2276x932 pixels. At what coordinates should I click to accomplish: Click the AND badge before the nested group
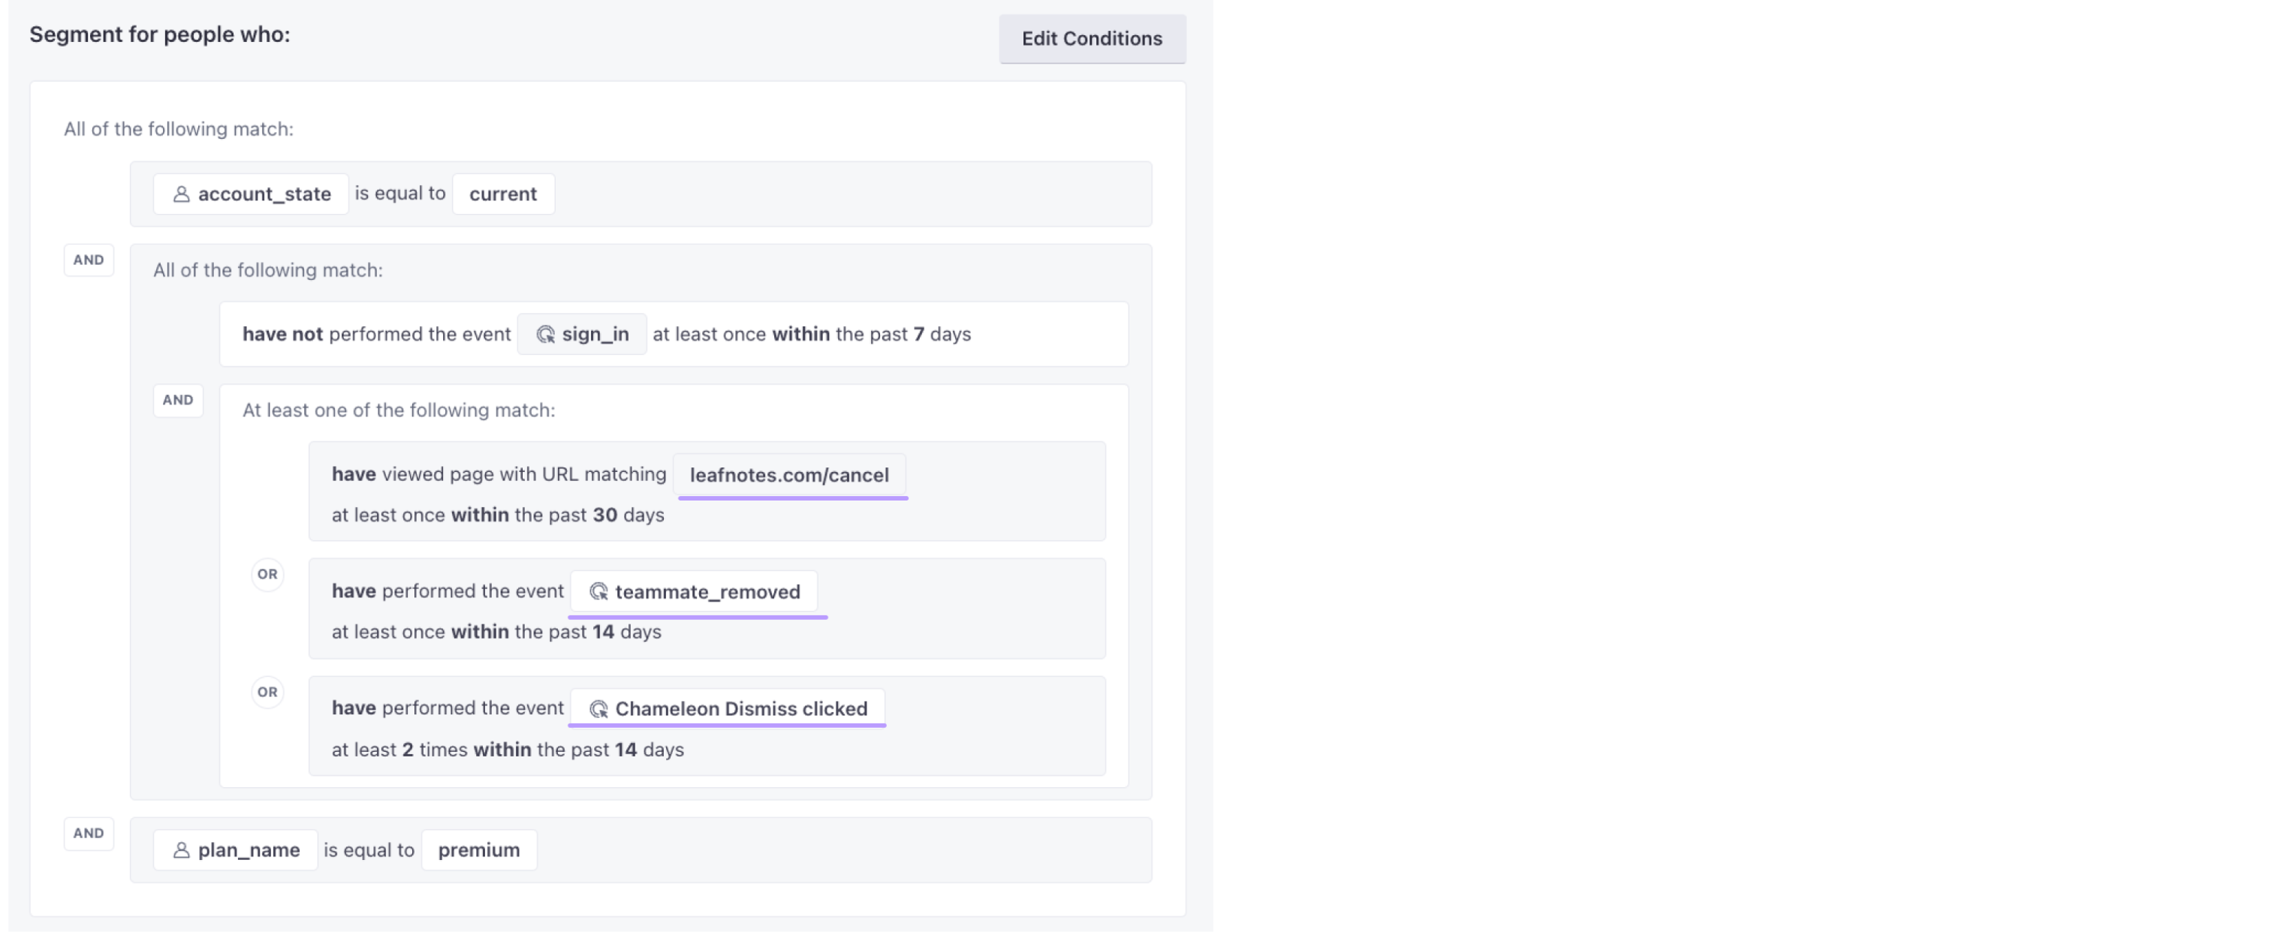[89, 260]
